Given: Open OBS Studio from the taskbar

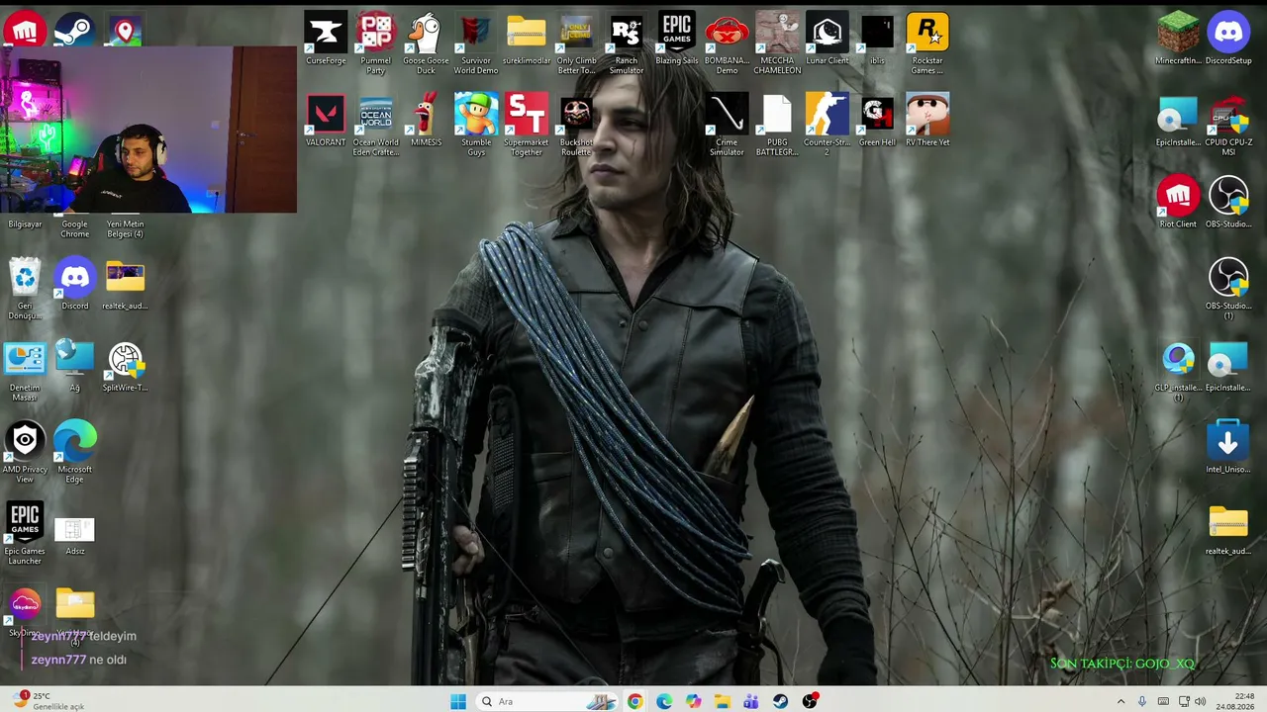Looking at the screenshot, I should [810, 701].
